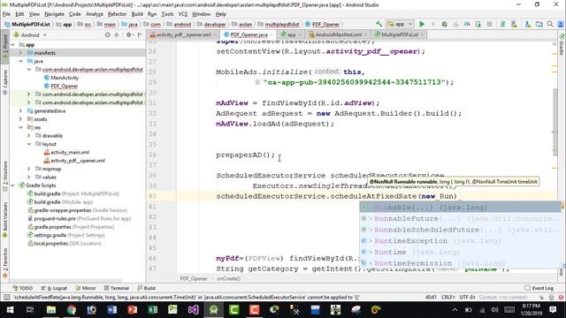This screenshot has height=318, width=566.
Task: Open Visual Studio from the taskbar
Action: coord(193,310)
